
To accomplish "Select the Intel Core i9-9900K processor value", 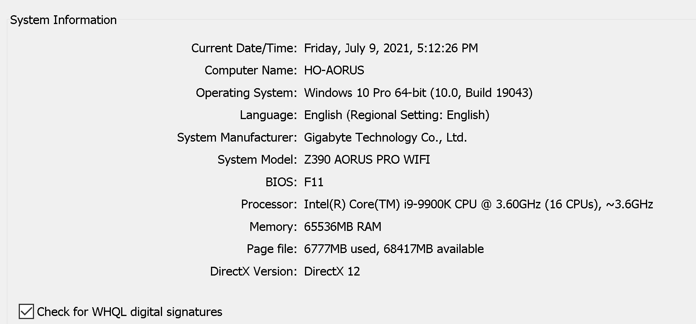I will click(x=478, y=204).
